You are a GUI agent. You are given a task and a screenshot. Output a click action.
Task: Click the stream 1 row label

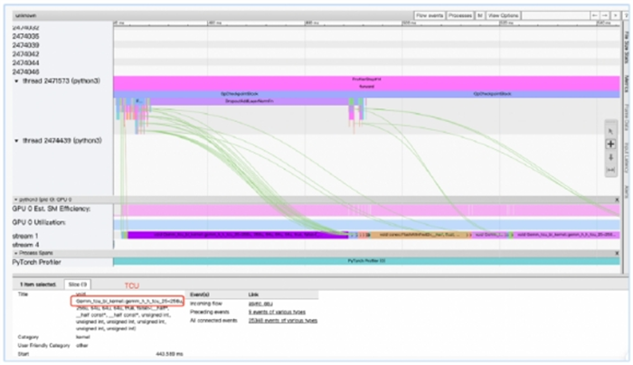(x=25, y=236)
